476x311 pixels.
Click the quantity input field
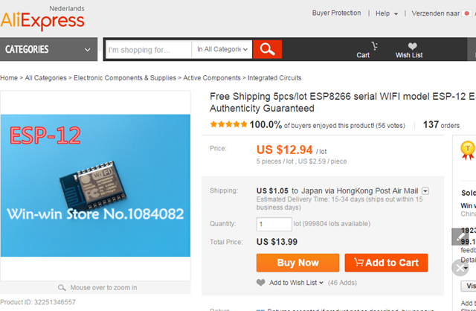(x=274, y=224)
